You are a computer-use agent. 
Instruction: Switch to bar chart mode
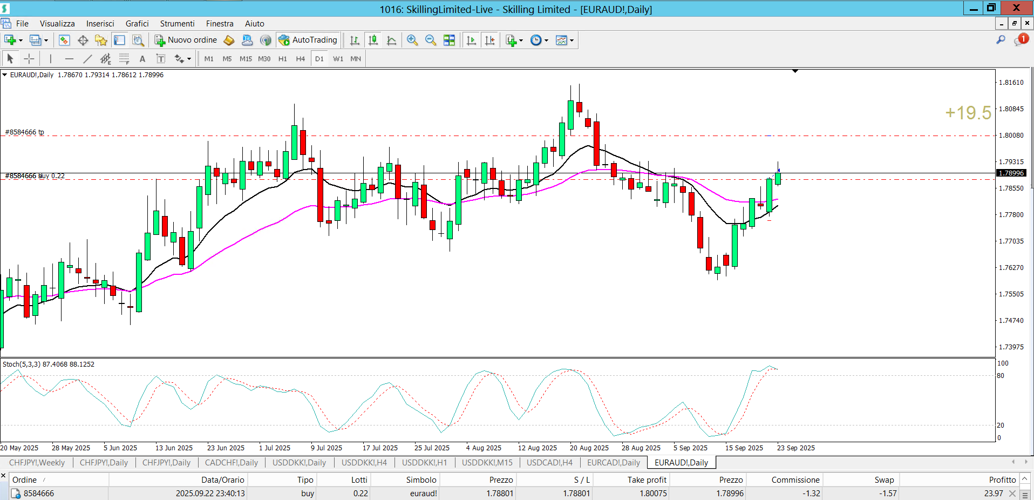tap(355, 40)
